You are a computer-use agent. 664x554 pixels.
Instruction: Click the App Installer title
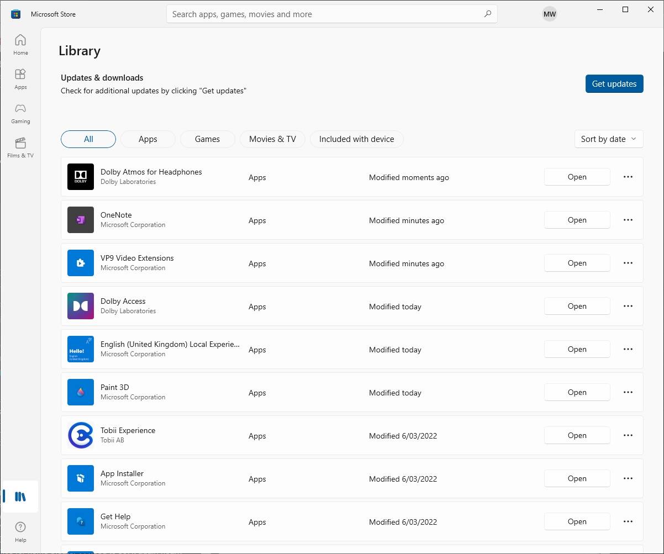(122, 473)
